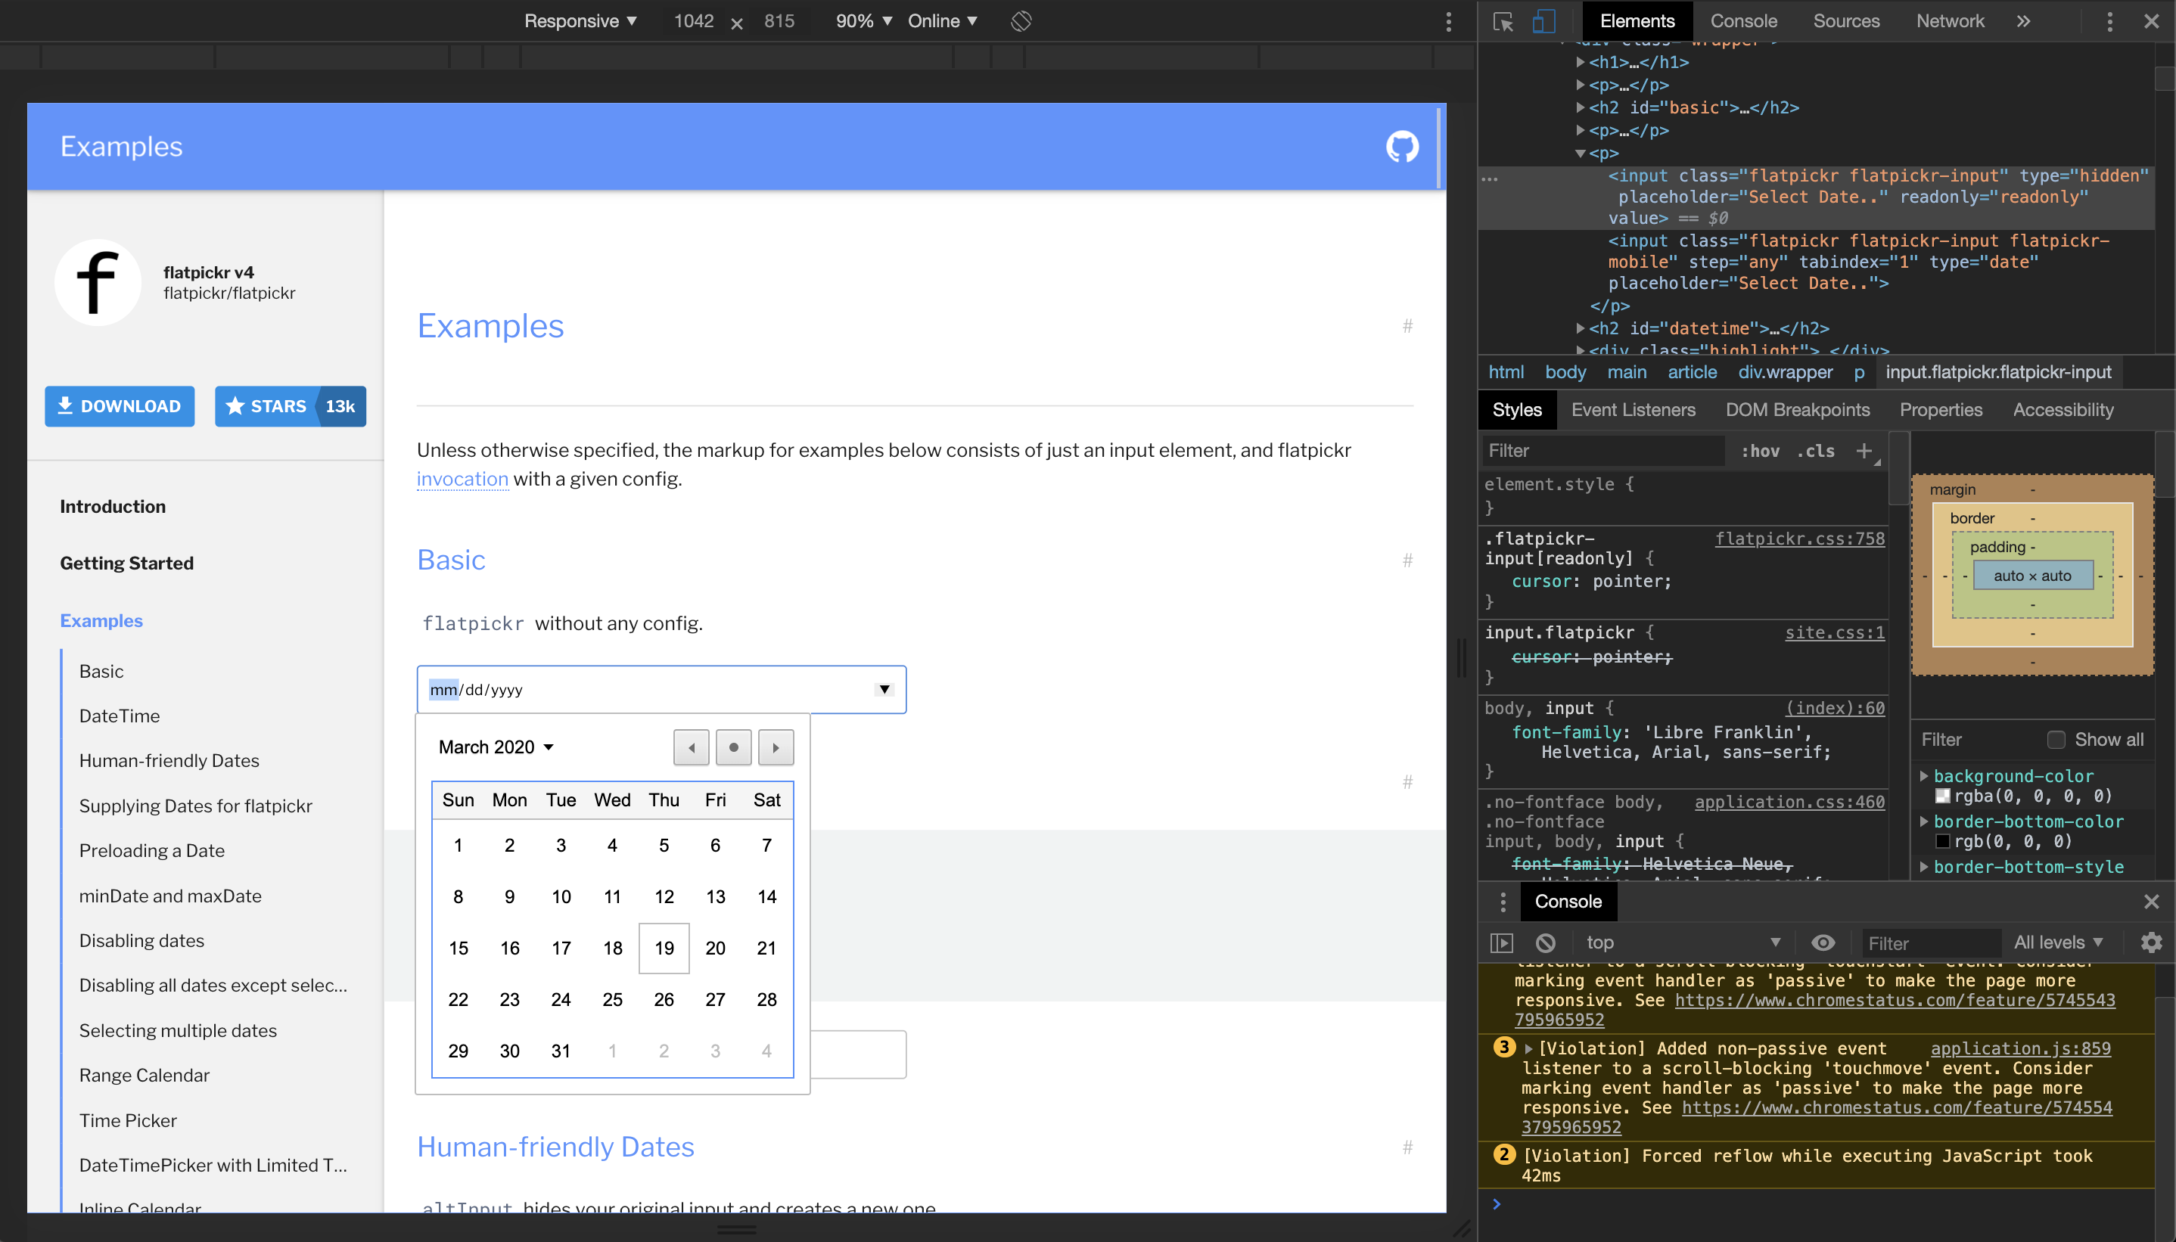Image resolution: width=2176 pixels, height=1242 pixels.
Task: Open the March 2020 month selector
Action: (496, 747)
